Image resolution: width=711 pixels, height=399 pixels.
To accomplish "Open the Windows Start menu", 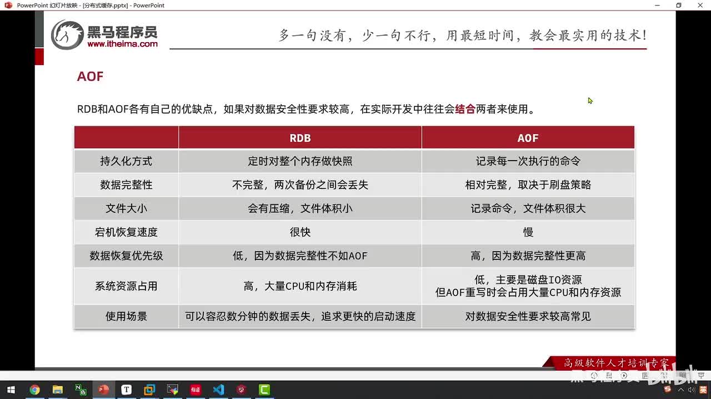I will coord(11,390).
